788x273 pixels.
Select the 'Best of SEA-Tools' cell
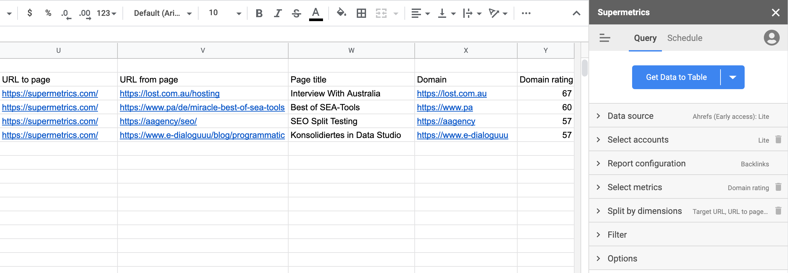(351, 107)
